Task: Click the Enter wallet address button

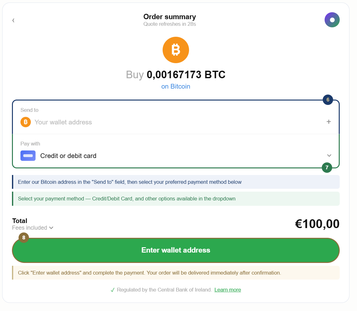Action: pos(176,250)
